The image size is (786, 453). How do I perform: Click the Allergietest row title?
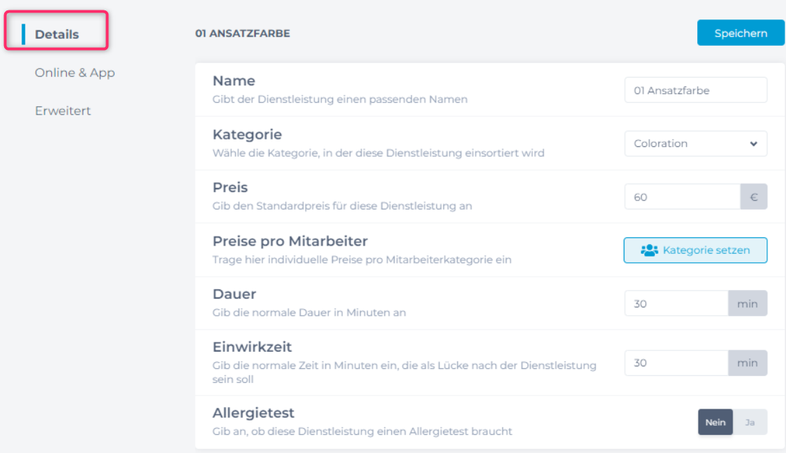click(253, 413)
